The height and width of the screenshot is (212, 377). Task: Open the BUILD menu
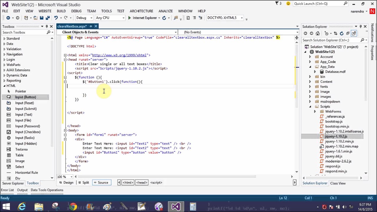click(61, 11)
